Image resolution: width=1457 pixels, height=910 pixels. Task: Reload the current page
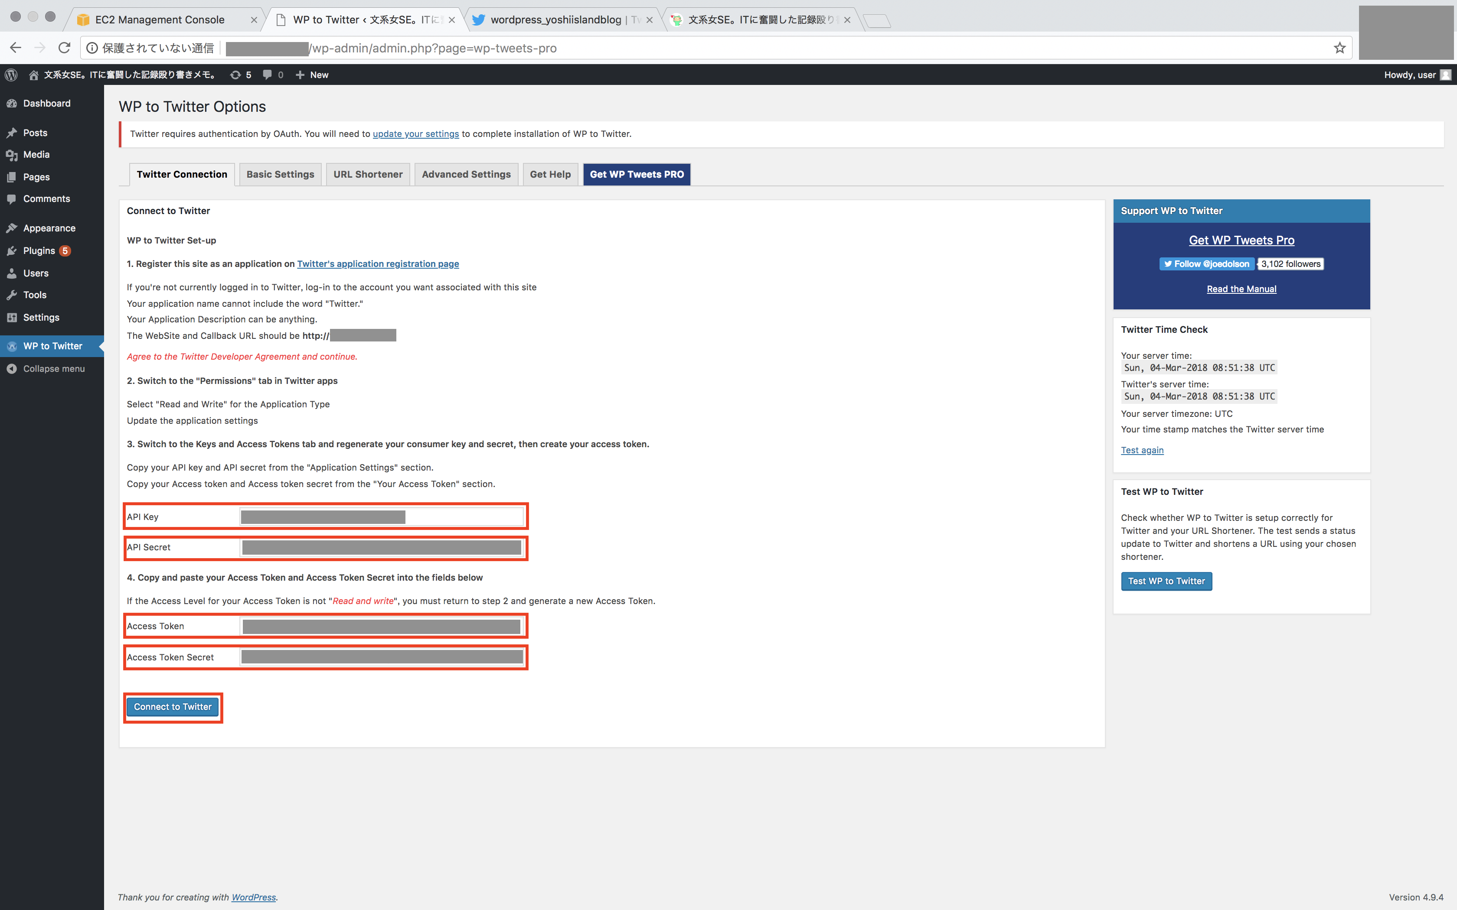click(x=65, y=48)
